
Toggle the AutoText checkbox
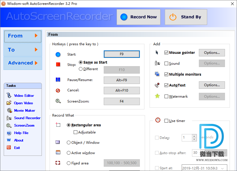coord(166,85)
